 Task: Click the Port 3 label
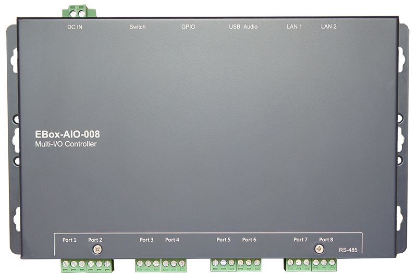point(146,240)
